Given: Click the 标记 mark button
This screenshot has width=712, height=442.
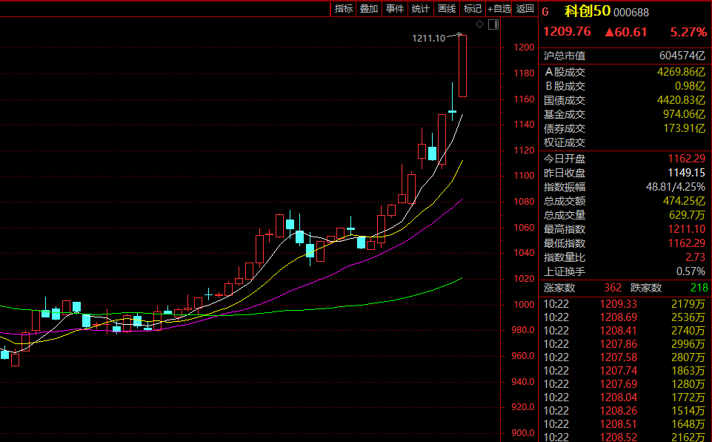Looking at the screenshot, I should (x=472, y=9).
